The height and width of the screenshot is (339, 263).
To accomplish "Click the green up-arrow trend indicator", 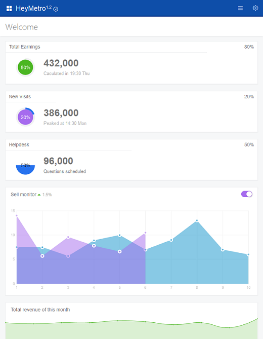I will click(39, 195).
